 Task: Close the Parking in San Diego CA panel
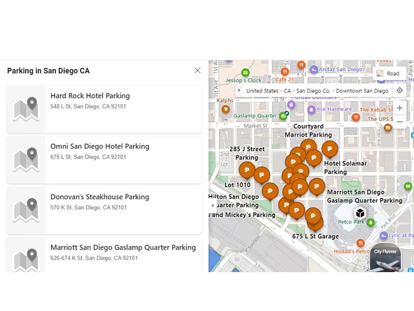pyautogui.click(x=197, y=70)
